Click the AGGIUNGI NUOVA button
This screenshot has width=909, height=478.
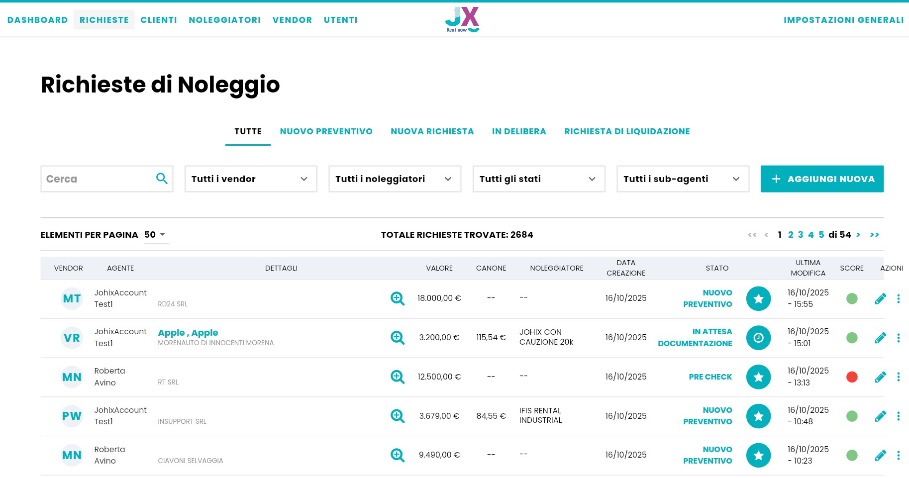point(821,179)
